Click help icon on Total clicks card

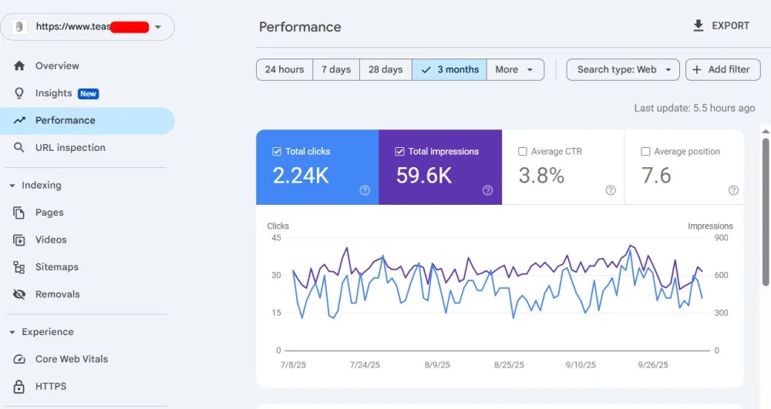click(x=365, y=190)
